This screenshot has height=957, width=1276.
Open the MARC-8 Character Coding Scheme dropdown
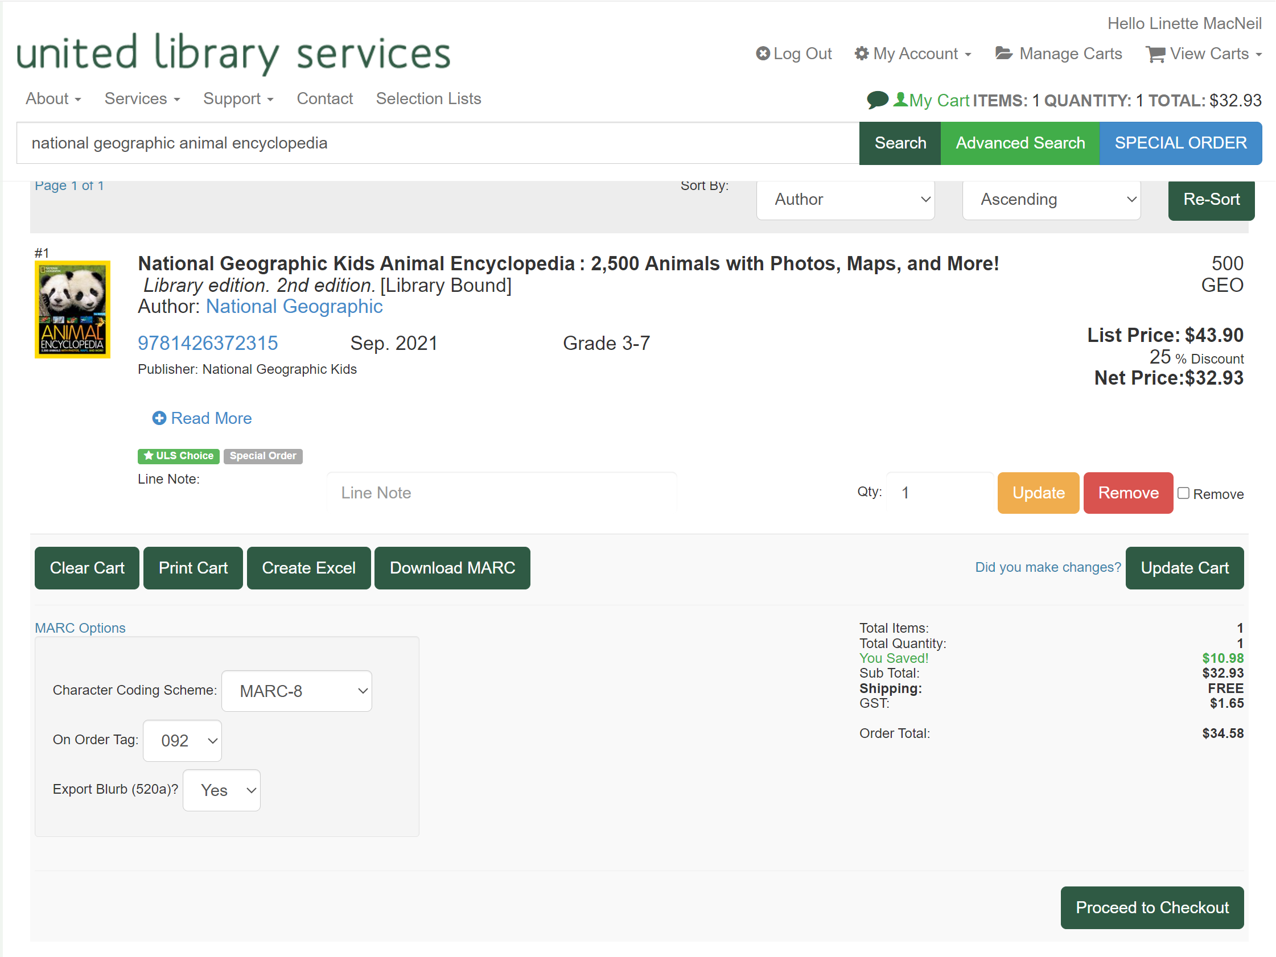point(297,691)
